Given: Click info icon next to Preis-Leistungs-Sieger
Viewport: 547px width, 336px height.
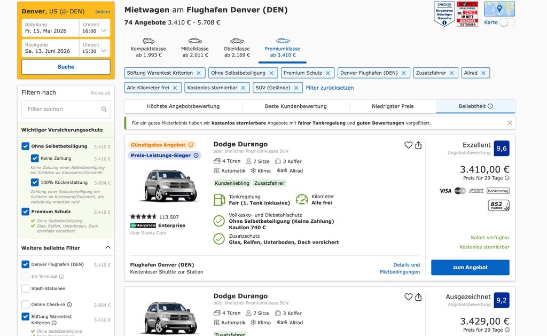Looking at the screenshot, I should 196,155.
